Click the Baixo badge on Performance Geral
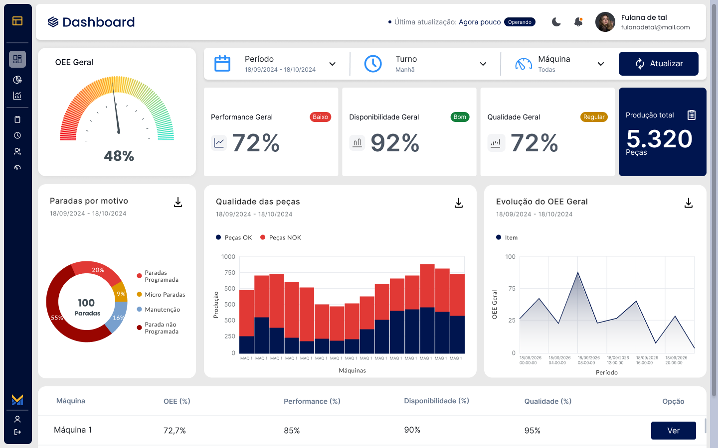The height and width of the screenshot is (448, 718). pyautogui.click(x=321, y=117)
